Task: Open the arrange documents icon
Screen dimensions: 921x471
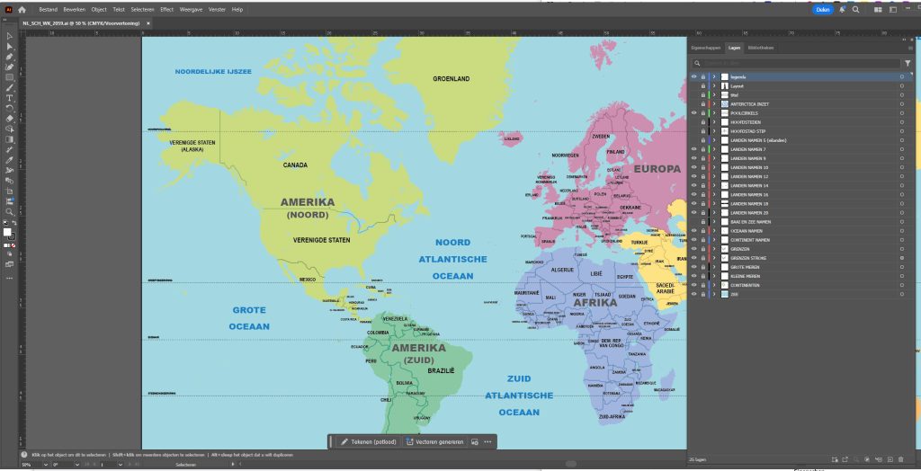Action: 878,9
